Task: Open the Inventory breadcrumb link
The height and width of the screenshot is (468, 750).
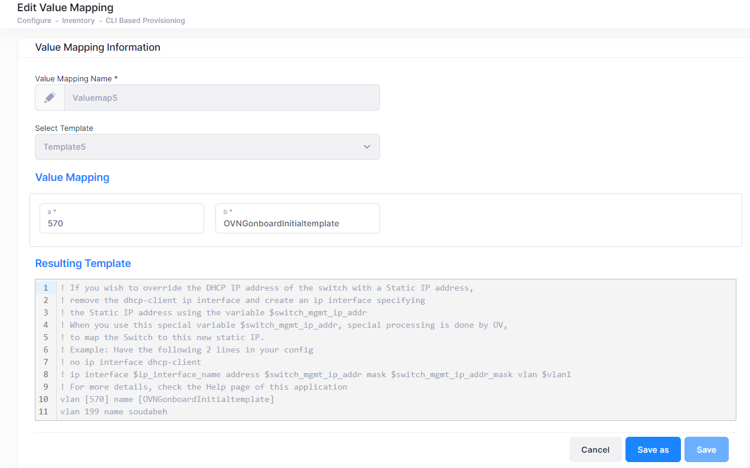Action: tap(78, 21)
